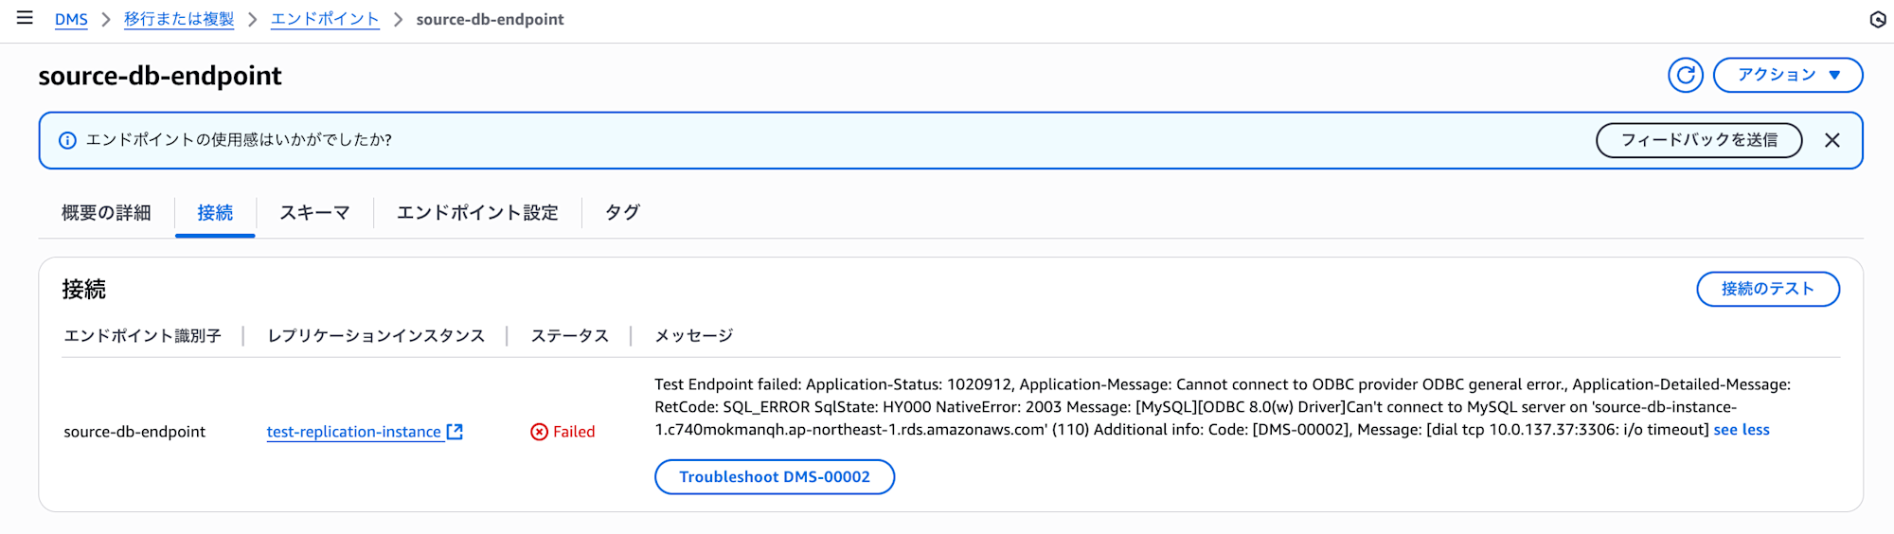Click レプリケーションインスタンス column header
Image resolution: width=1894 pixels, height=534 pixels.
(376, 336)
